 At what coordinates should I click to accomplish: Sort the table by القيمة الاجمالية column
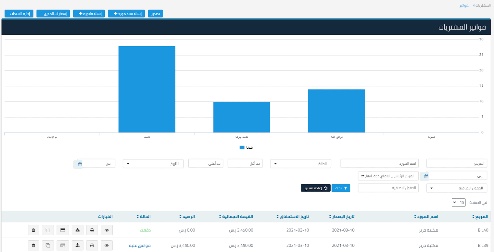[x=236, y=217]
